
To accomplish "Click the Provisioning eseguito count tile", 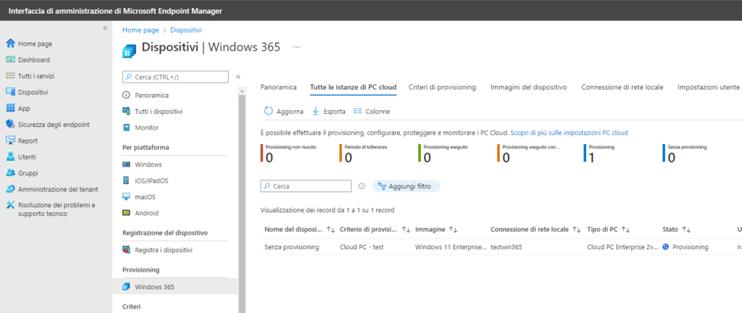I will 443,153.
